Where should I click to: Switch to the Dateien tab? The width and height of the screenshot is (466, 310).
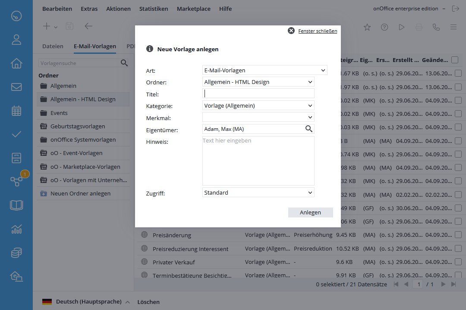click(53, 46)
